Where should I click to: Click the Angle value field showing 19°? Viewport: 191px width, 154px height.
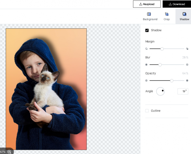(x=183, y=91)
